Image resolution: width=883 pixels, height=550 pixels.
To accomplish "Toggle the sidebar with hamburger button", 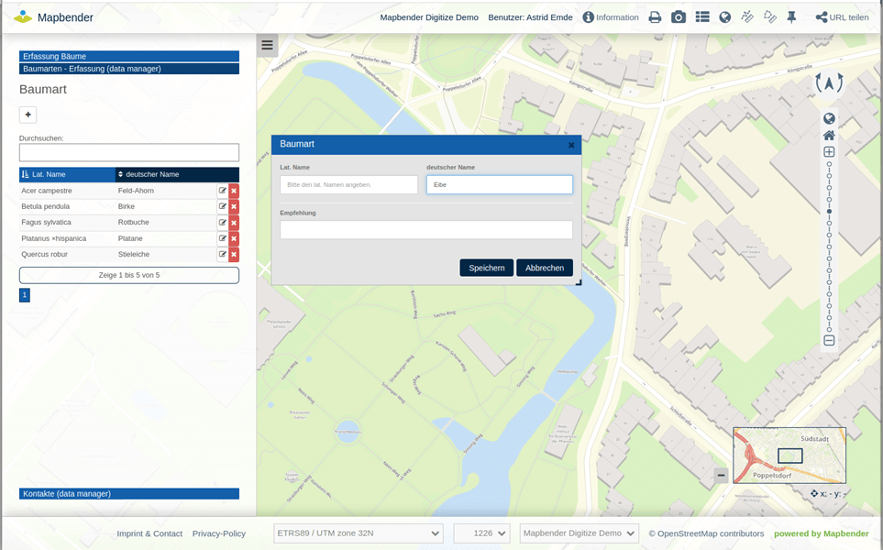I will 267,45.
